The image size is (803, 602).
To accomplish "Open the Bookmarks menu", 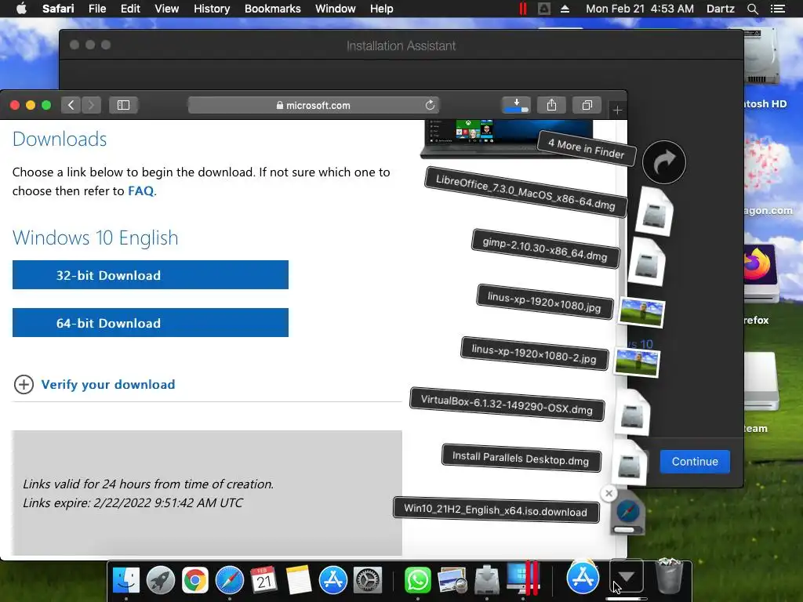I will (272, 9).
